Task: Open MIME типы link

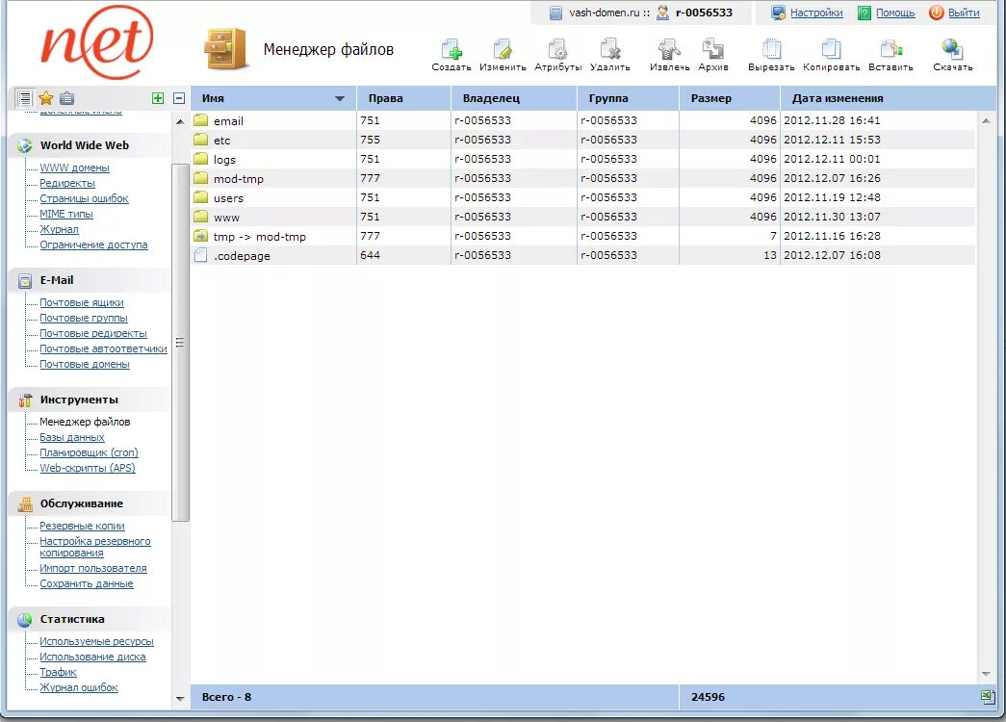Action: point(66,214)
